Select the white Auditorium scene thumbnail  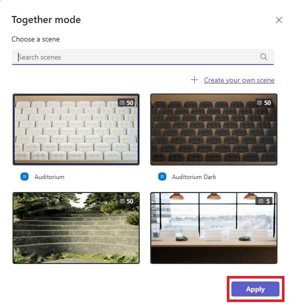click(76, 129)
